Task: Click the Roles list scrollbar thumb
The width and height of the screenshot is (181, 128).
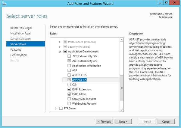Action: click(x=122, y=88)
